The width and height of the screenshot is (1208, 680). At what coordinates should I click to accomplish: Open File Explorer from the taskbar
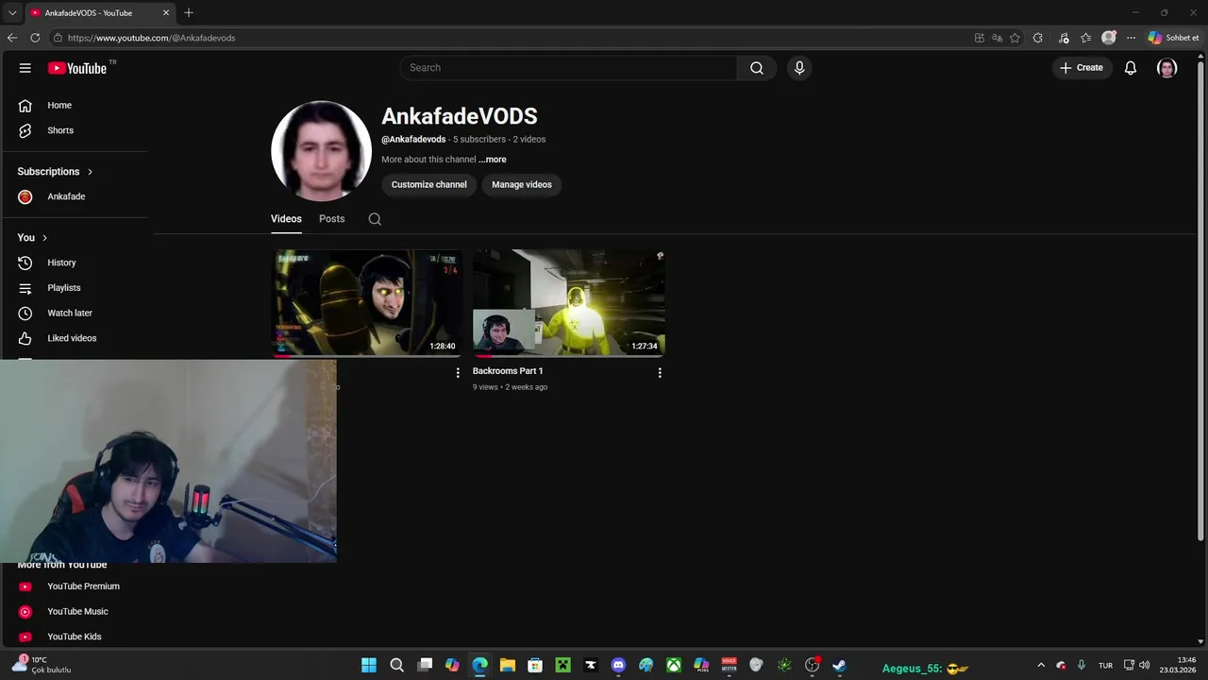(x=507, y=666)
